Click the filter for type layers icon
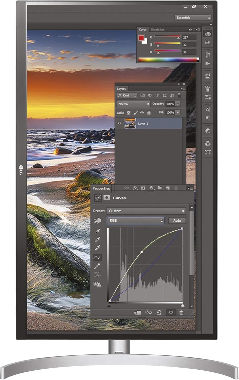The height and width of the screenshot is (380, 239). point(157,96)
